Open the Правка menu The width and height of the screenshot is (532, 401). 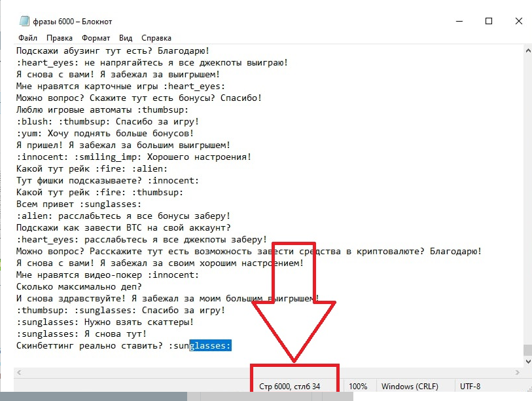click(60, 38)
